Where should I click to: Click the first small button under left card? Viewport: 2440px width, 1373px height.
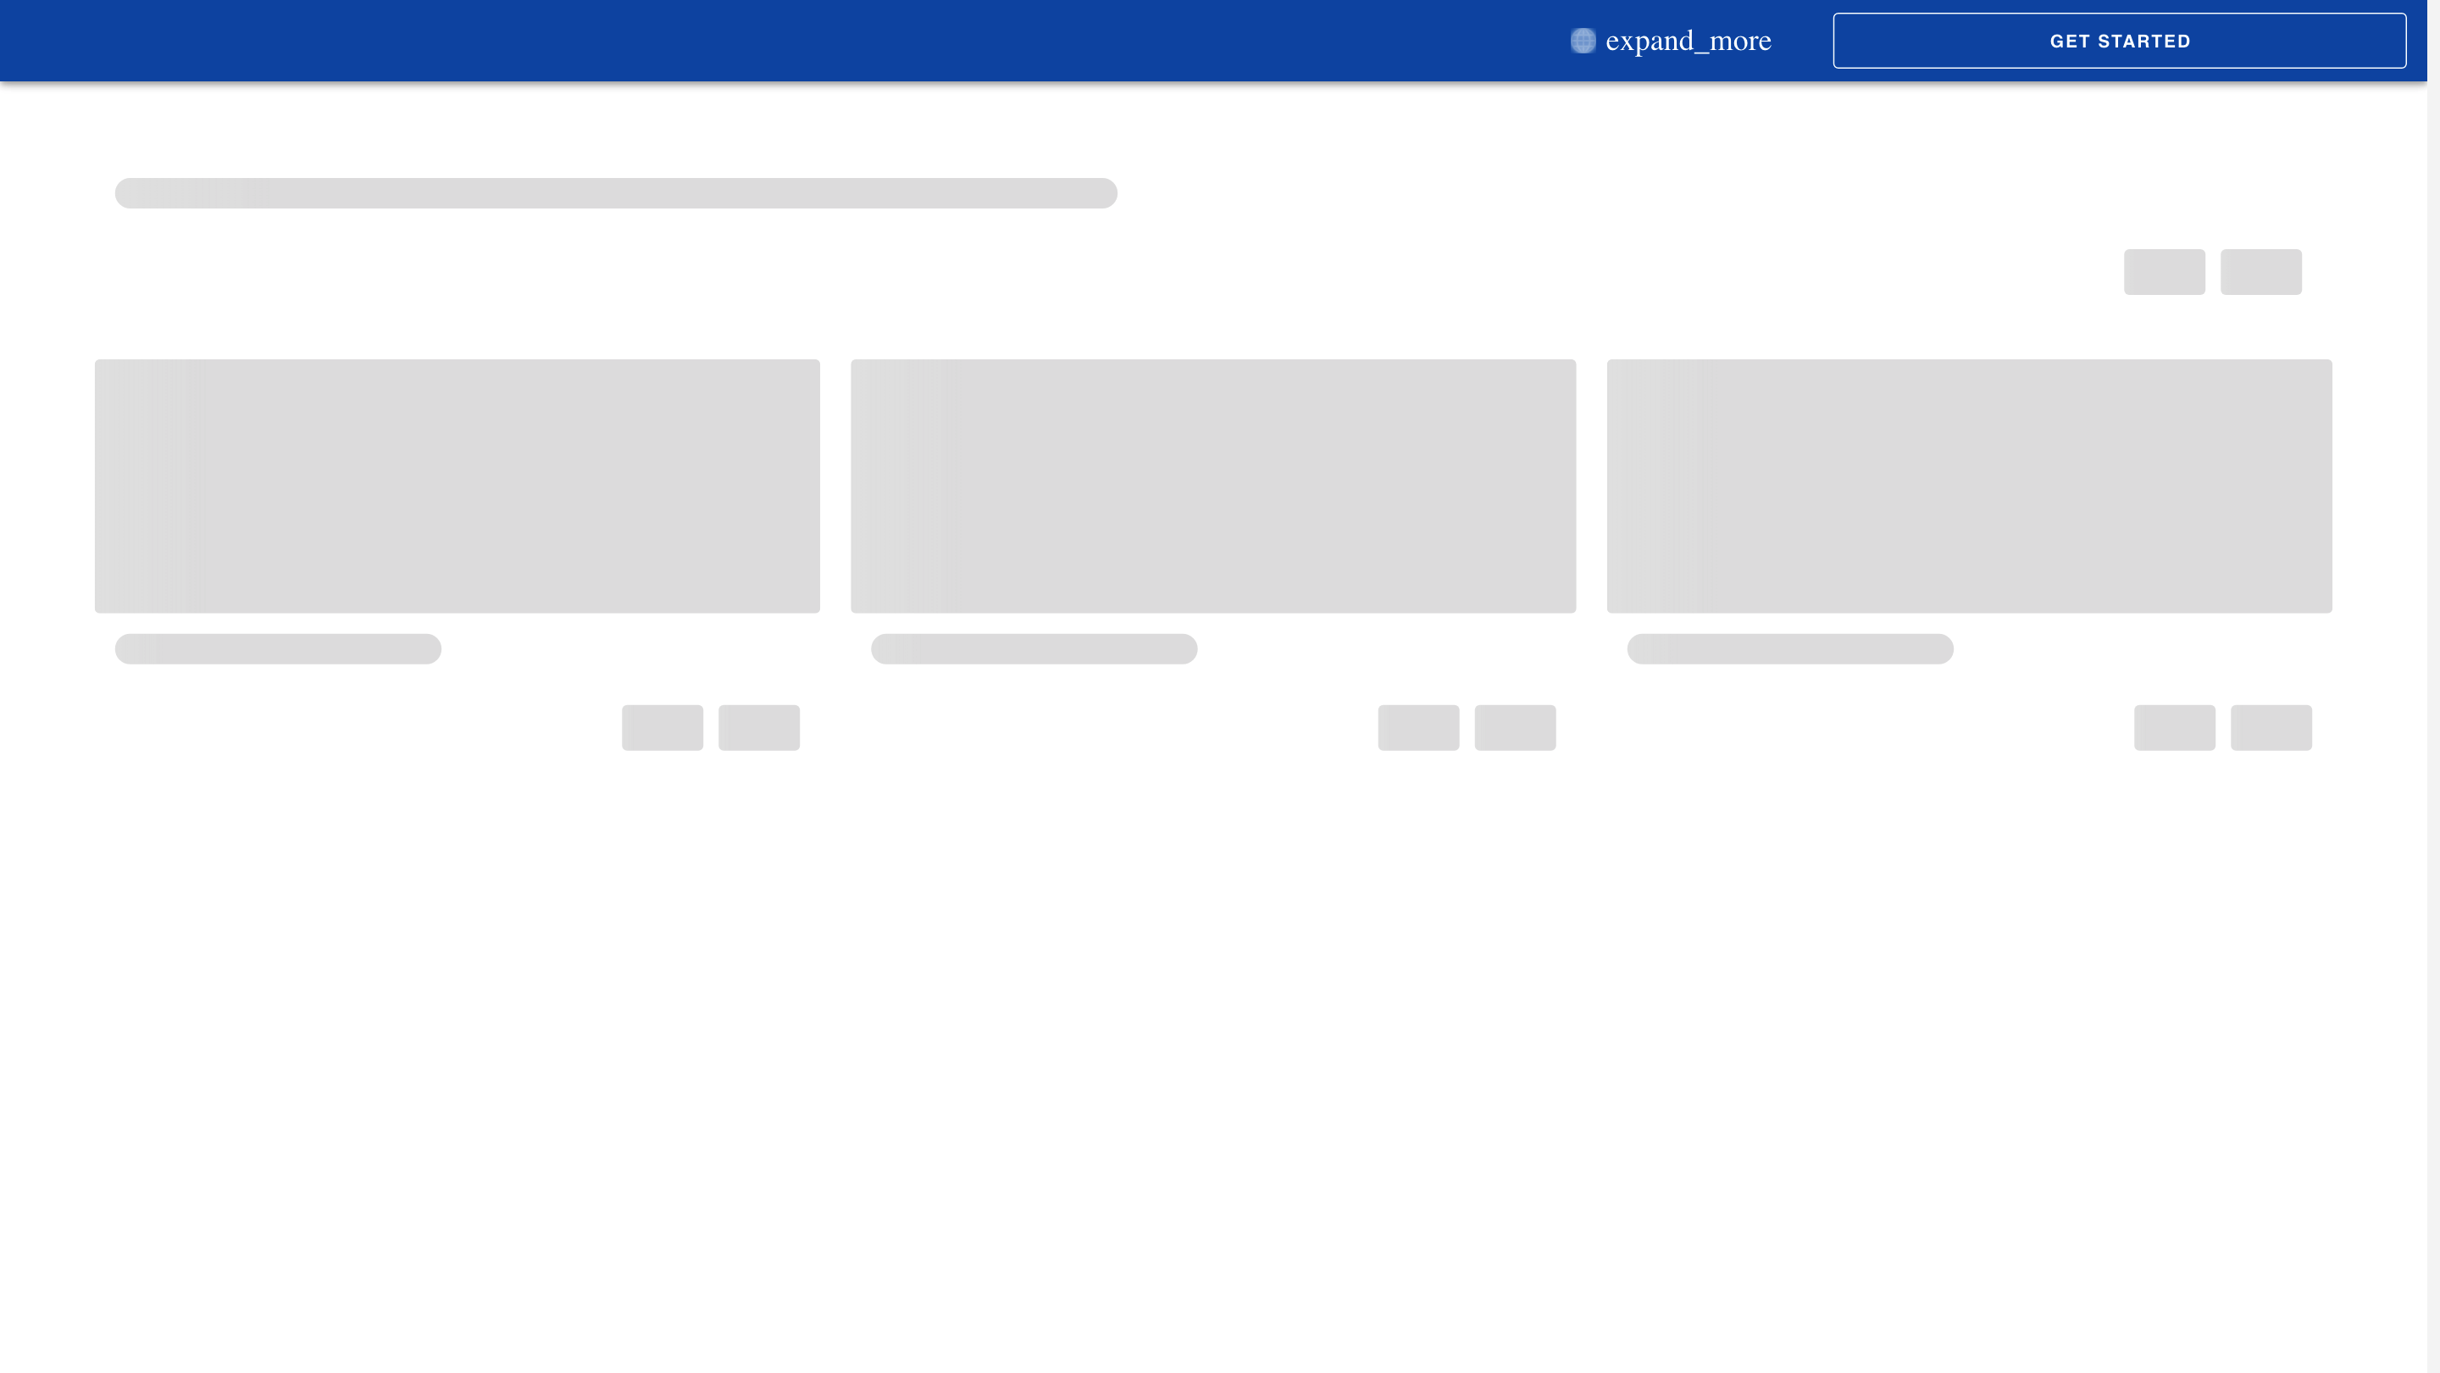pyautogui.click(x=661, y=728)
